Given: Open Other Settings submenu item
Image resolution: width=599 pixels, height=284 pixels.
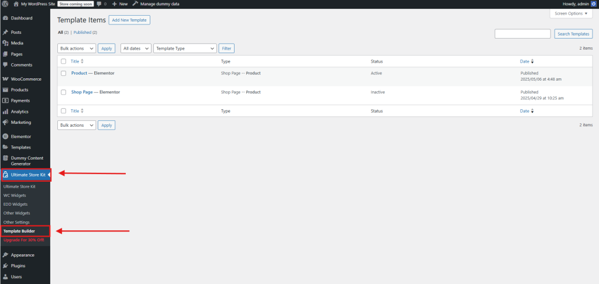Looking at the screenshot, I should (16, 222).
